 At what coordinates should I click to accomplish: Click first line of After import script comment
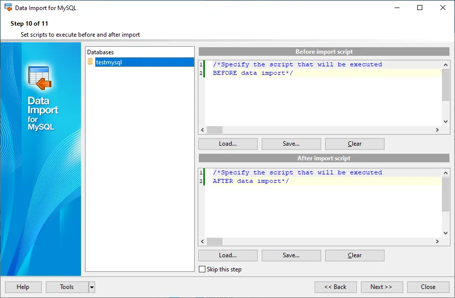(297, 172)
